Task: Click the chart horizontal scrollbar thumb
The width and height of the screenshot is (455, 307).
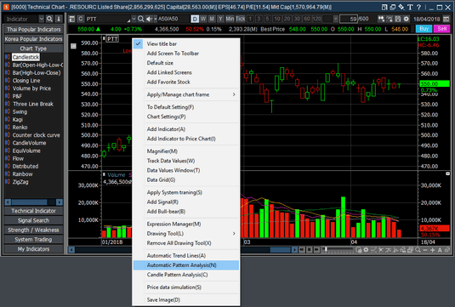Action: [281, 250]
